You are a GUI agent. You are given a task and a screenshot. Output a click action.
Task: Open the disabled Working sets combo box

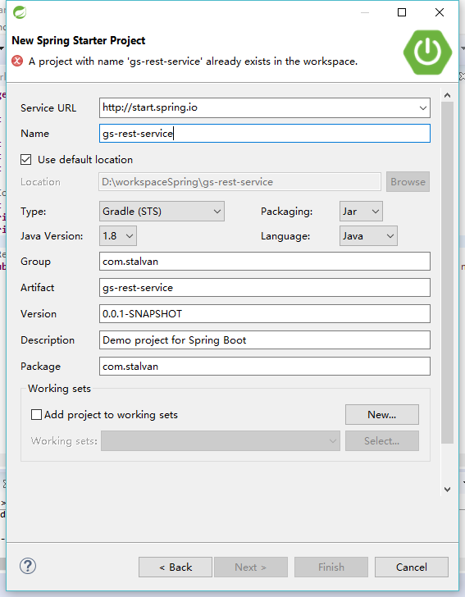point(220,441)
